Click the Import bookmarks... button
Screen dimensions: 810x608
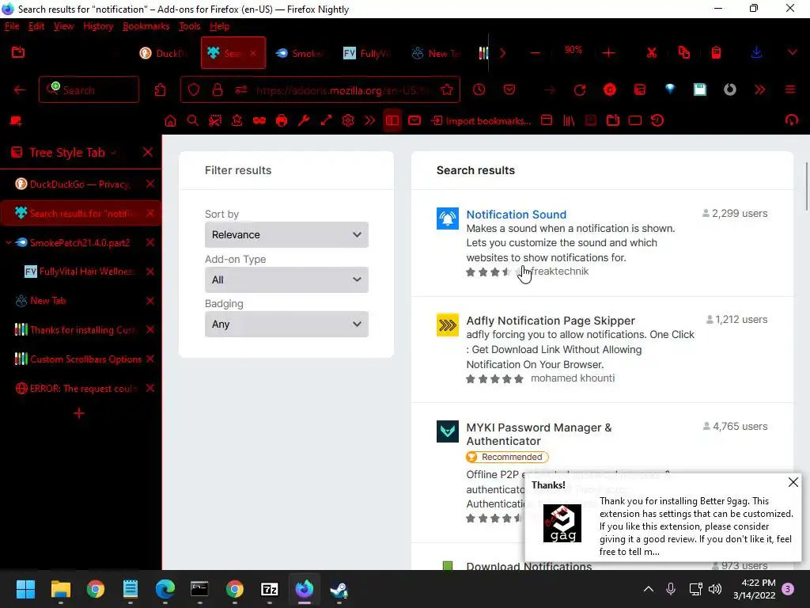click(482, 121)
